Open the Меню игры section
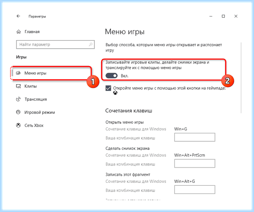Viewport: 254px width, 212px height. (52, 73)
